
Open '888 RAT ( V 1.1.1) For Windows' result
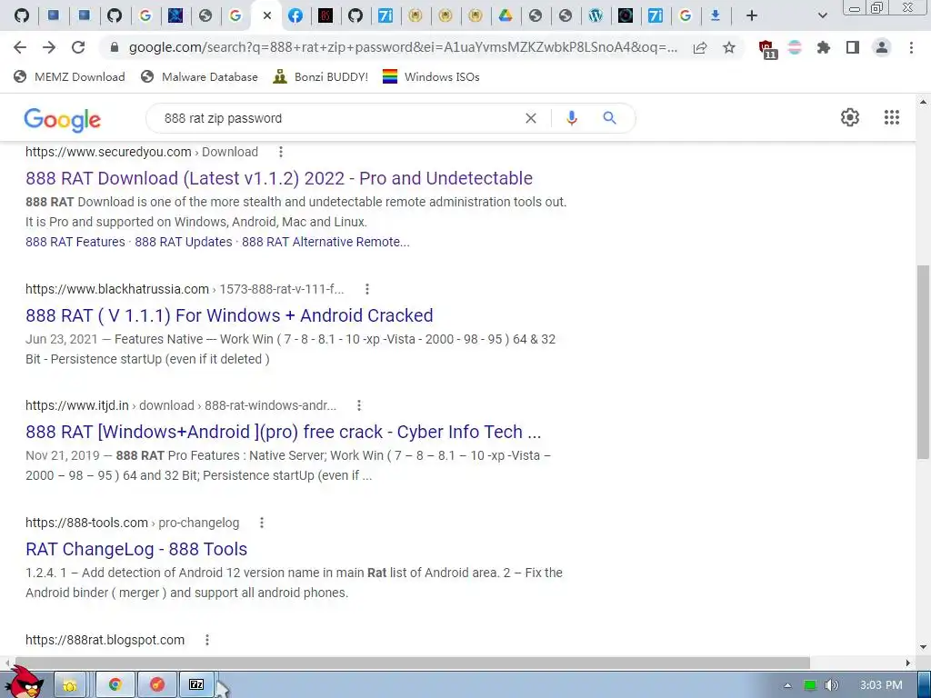coord(229,315)
